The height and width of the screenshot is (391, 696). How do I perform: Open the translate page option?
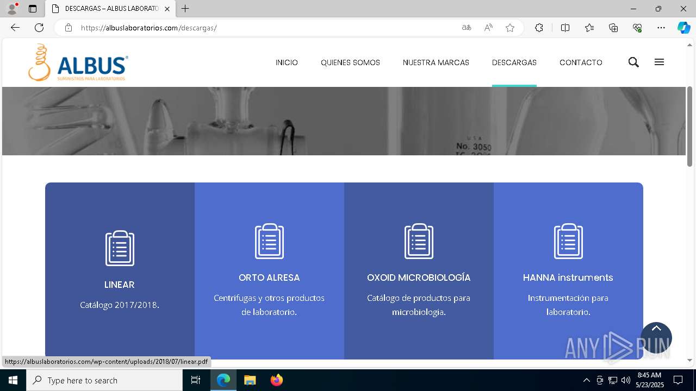tap(467, 28)
